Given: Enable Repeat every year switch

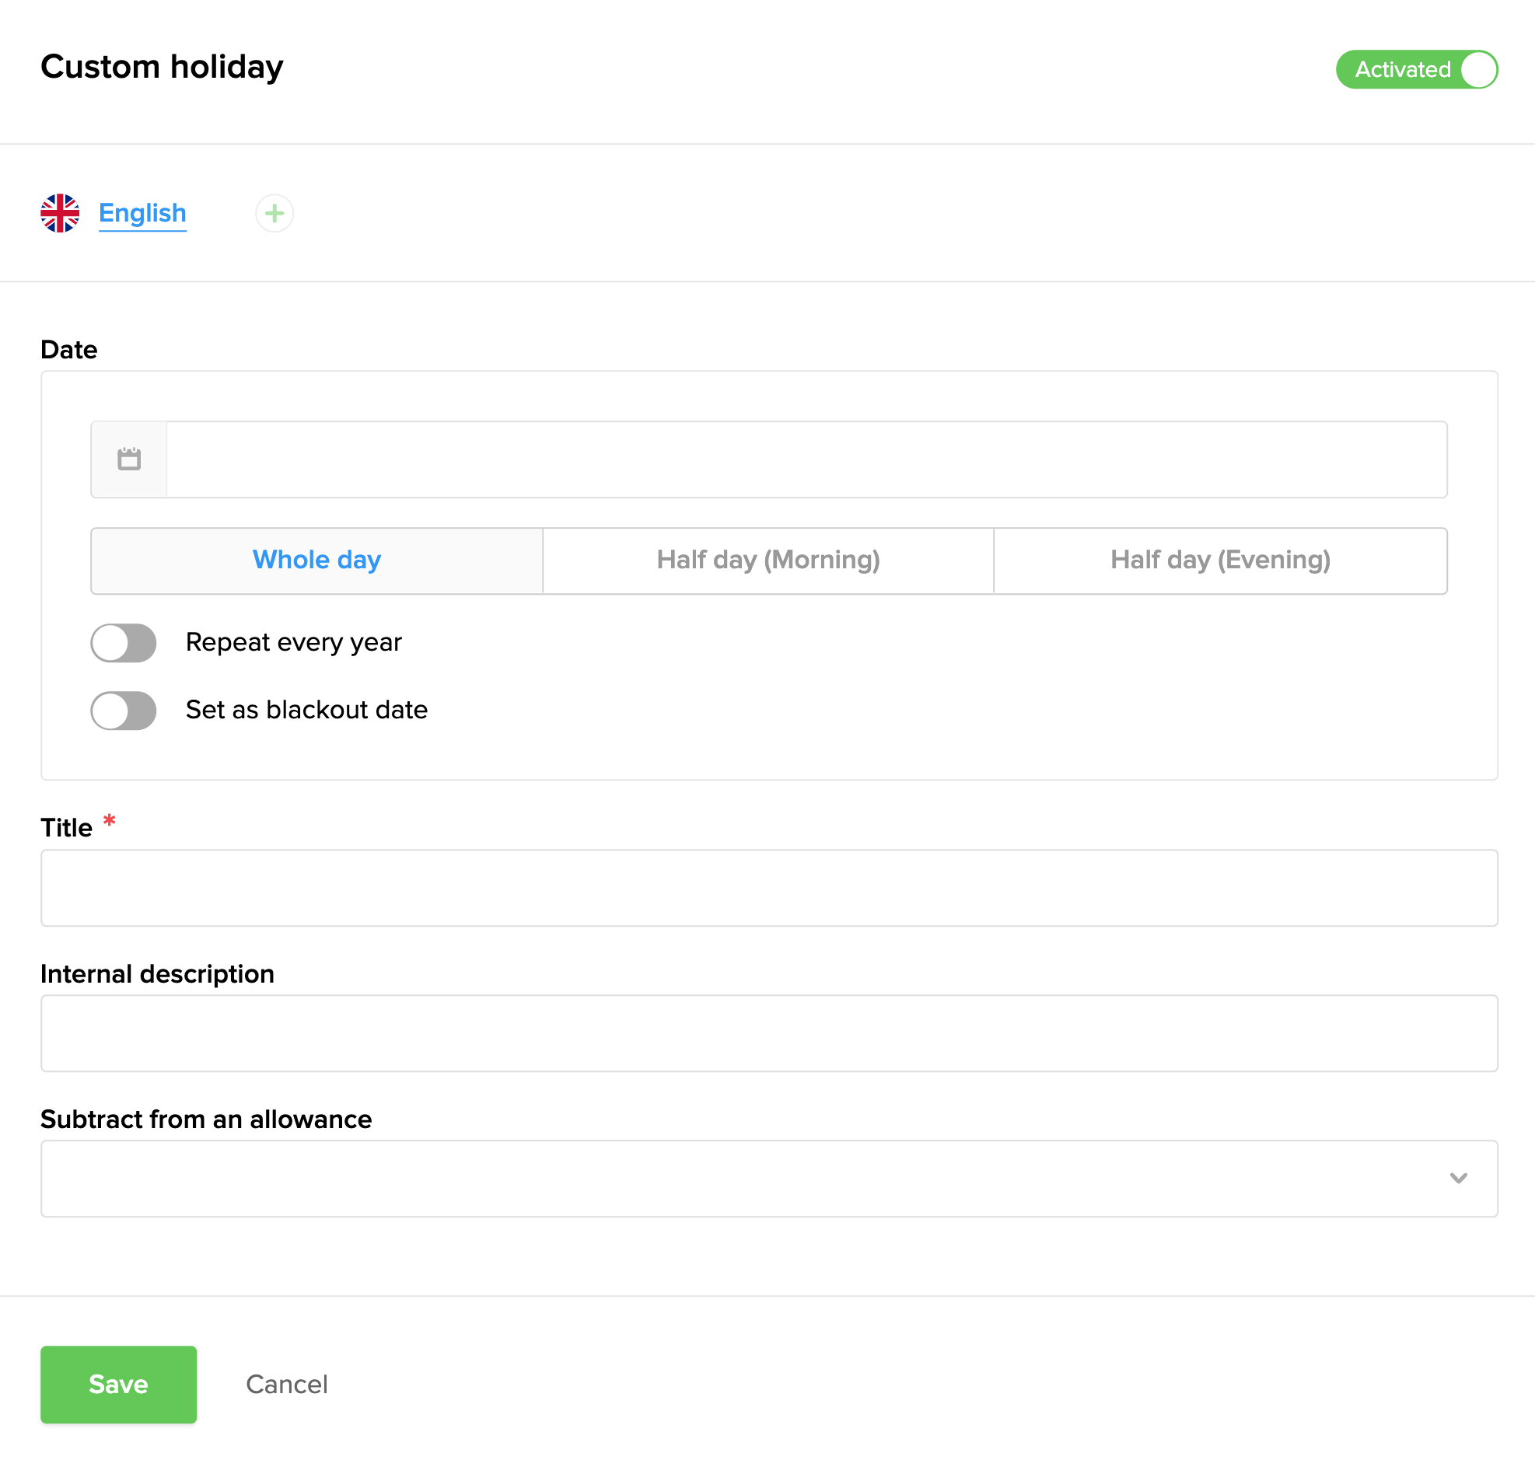Looking at the screenshot, I should pos(124,643).
